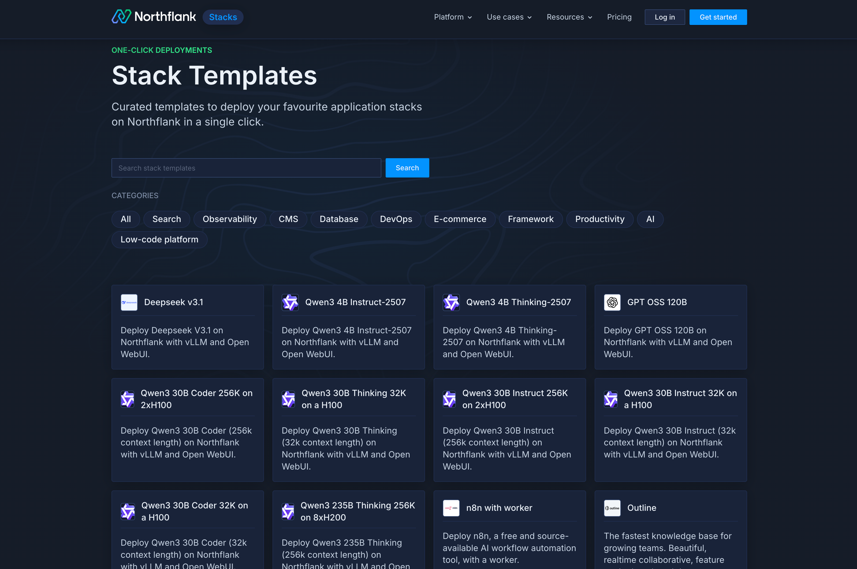Click the ONE-CLICK DEPLOYMENTS label
This screenshot has width=857, height=569.
click(162, 50)
